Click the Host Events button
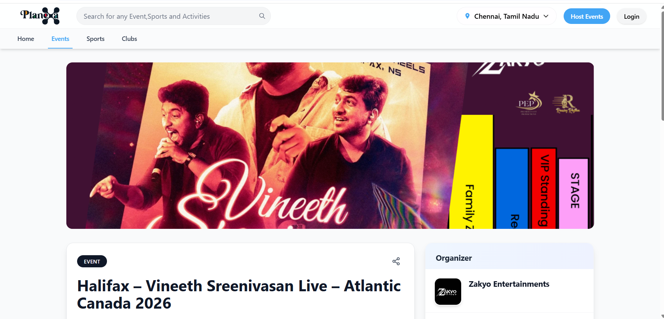664x319 pixels. (x=587, y=16)
